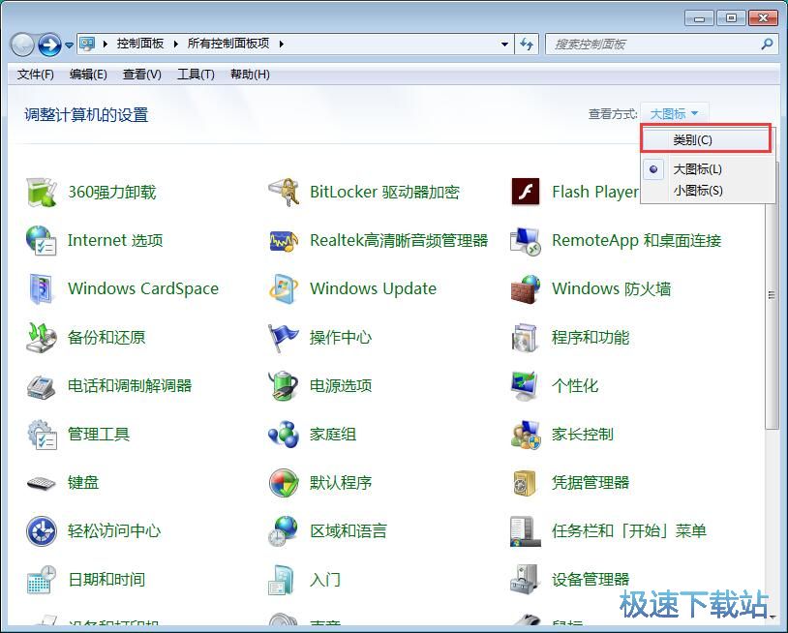788x633 pixels.
Task: Open the 家庭组 spheres icon
Action: tap(284, 434)
